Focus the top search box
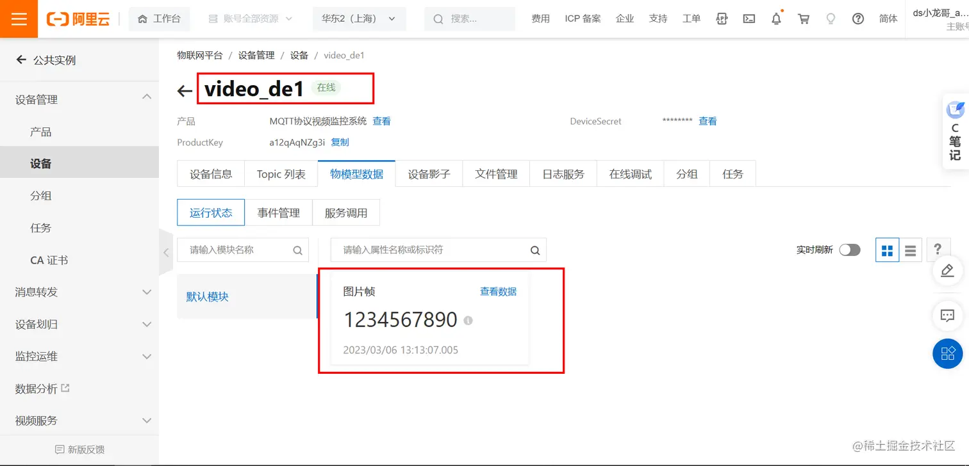Screen dimensions: 969x466 pyautogui.click(x=470, y=19)
